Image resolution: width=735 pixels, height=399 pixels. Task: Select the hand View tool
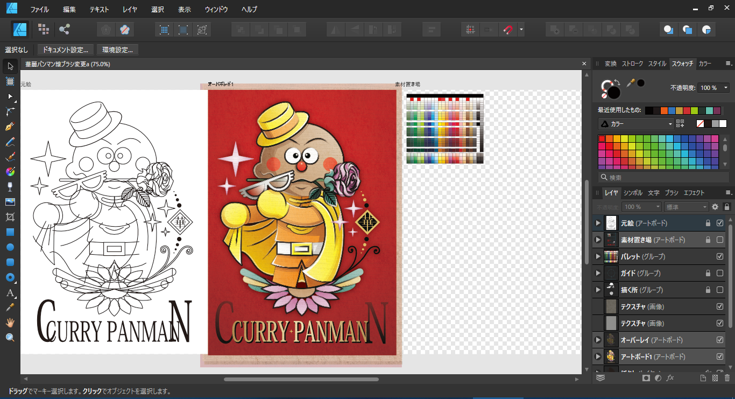(10, 323)
